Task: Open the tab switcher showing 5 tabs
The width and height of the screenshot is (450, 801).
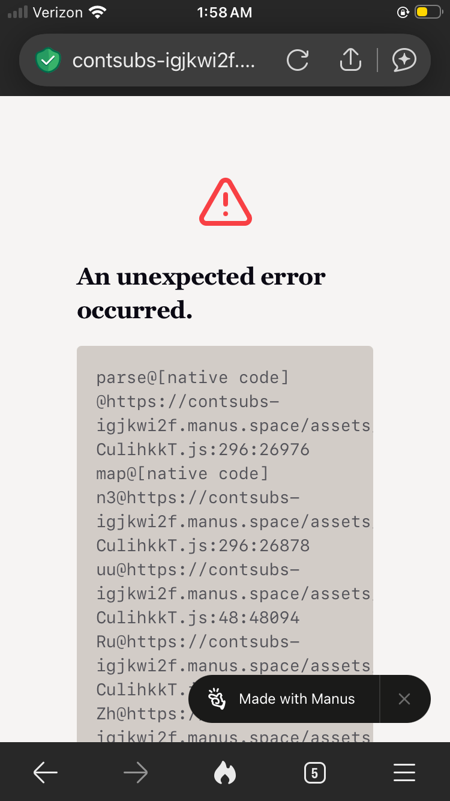Action: [314, 773]
